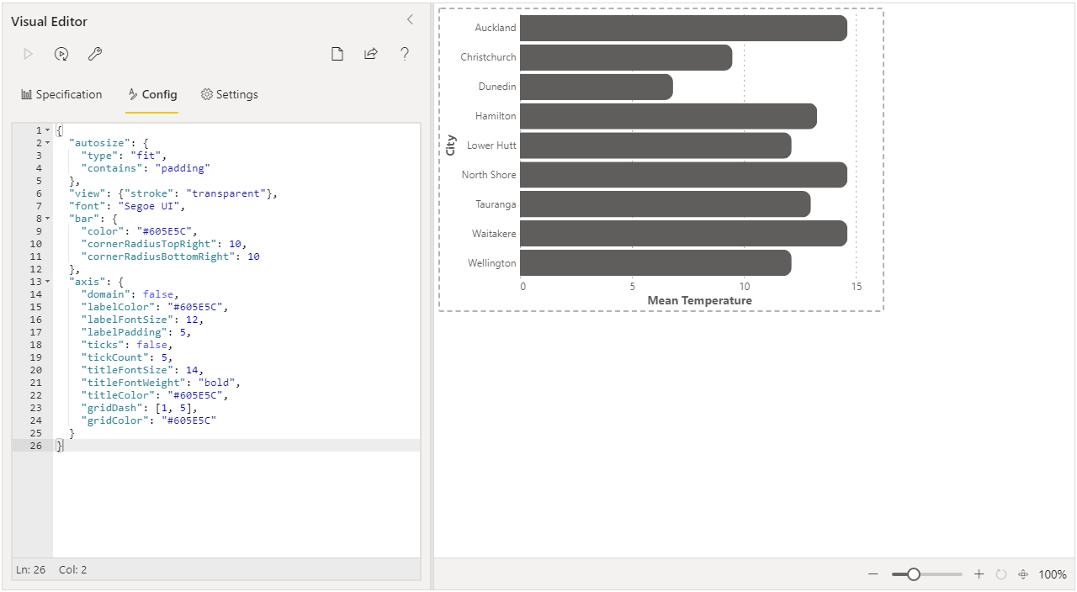The image size is (1077, 592).
Task: Open the export share icon
Action: (x=371, y=54)
